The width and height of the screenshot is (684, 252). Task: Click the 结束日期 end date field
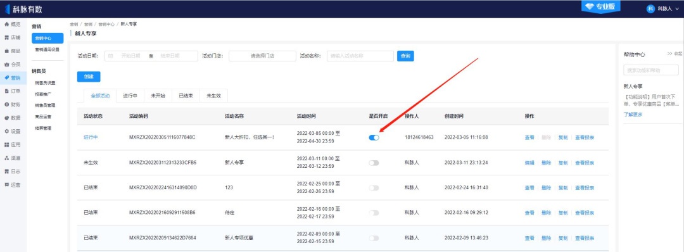click(x=170, y=56)
